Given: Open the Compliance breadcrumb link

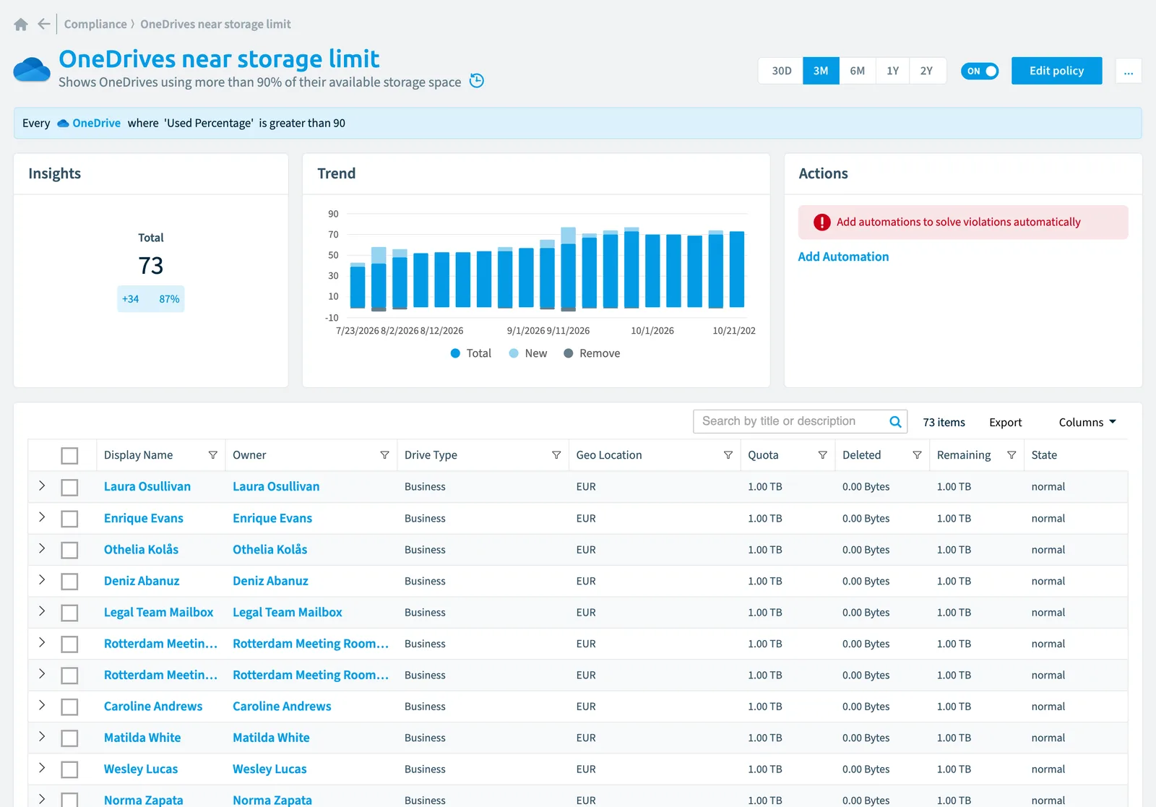Looking at the screenshot, I should pyautogui.click(x=95, y=24).
